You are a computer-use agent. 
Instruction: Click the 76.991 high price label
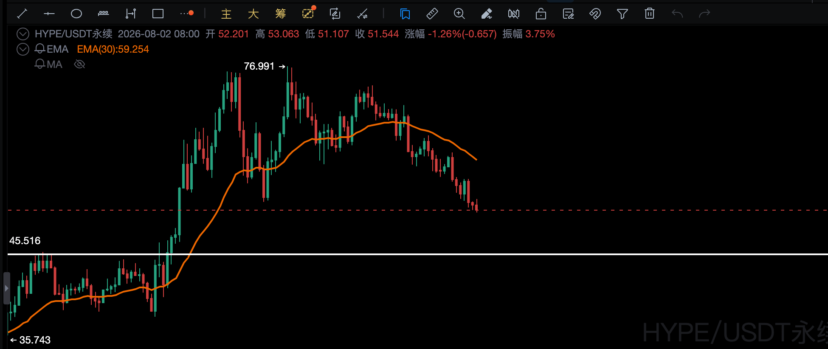point(259,66)
